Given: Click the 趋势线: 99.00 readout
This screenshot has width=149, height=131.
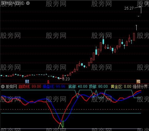Looking at the screenshot, I should [30, 87].
